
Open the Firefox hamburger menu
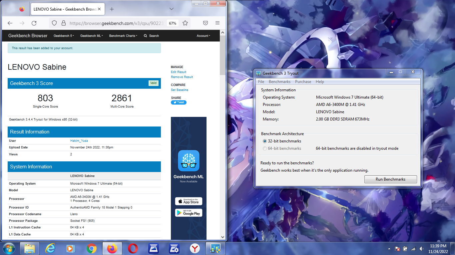click(x=218, y=23)
